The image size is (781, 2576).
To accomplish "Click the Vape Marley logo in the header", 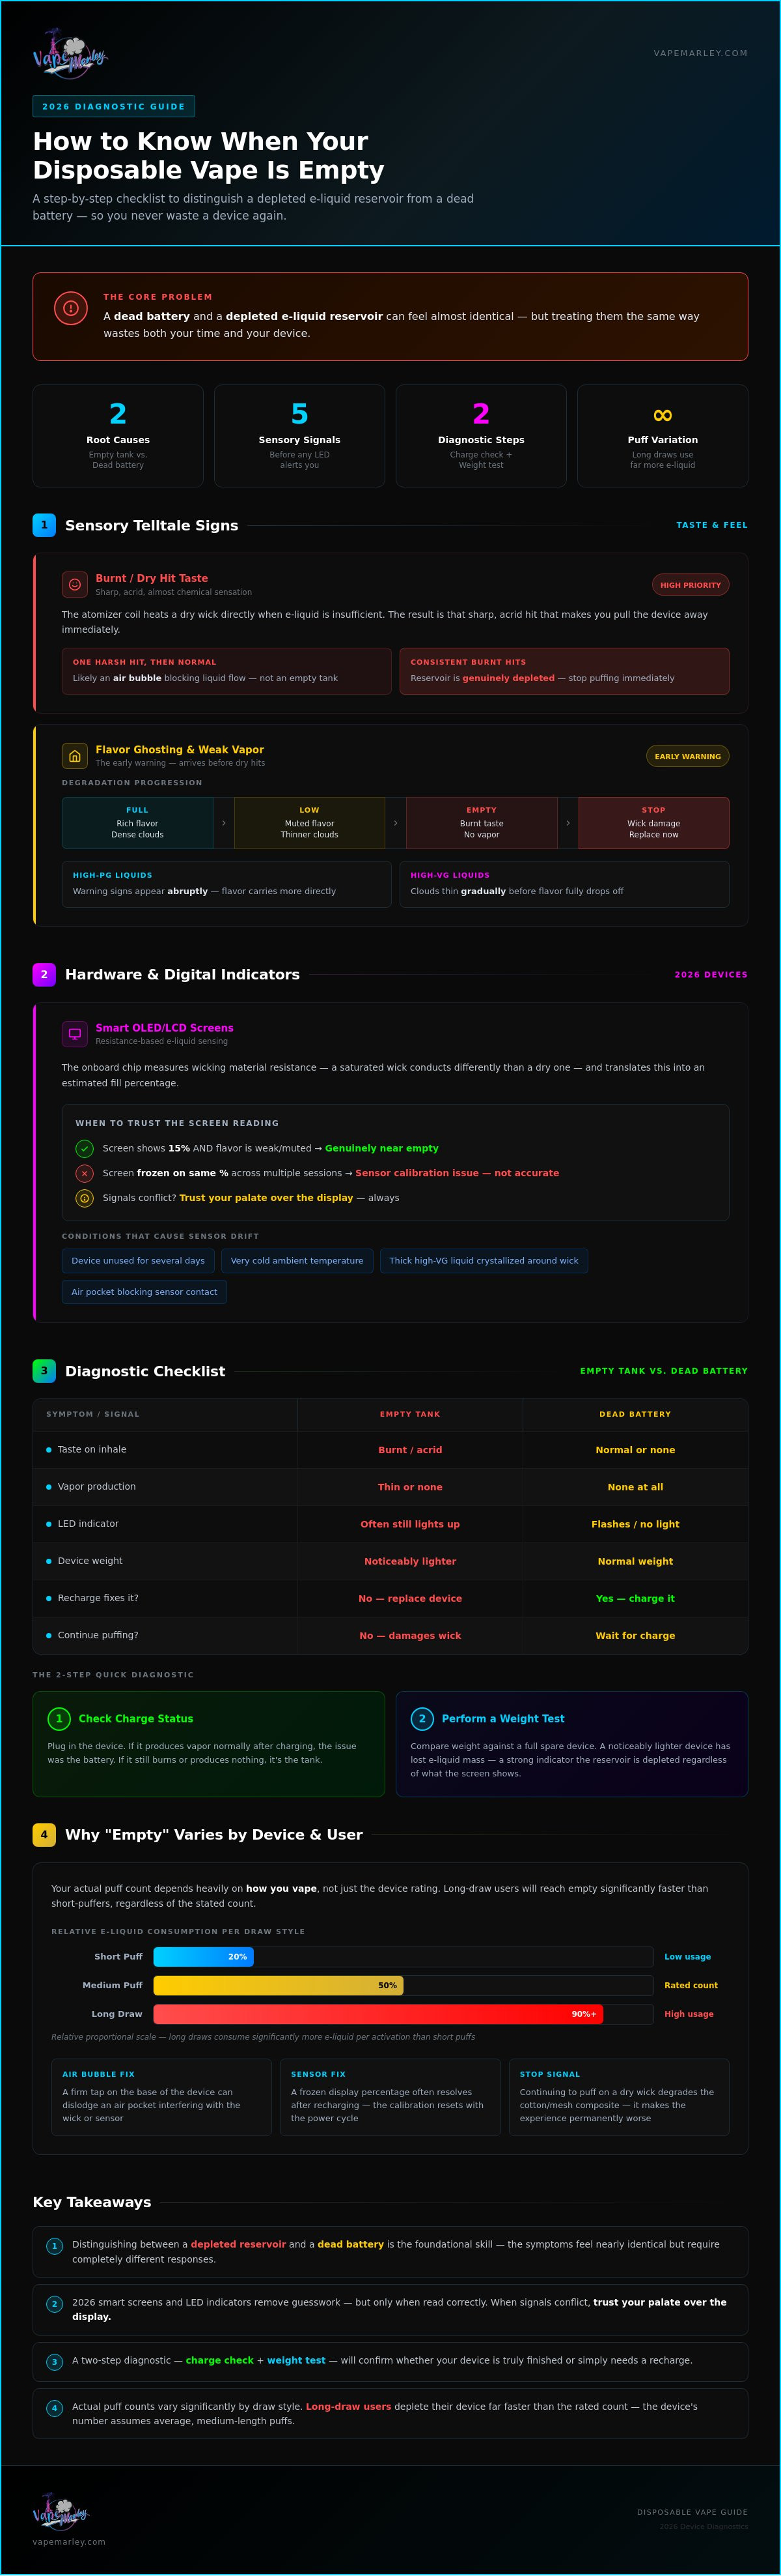I will pos(70,53).
